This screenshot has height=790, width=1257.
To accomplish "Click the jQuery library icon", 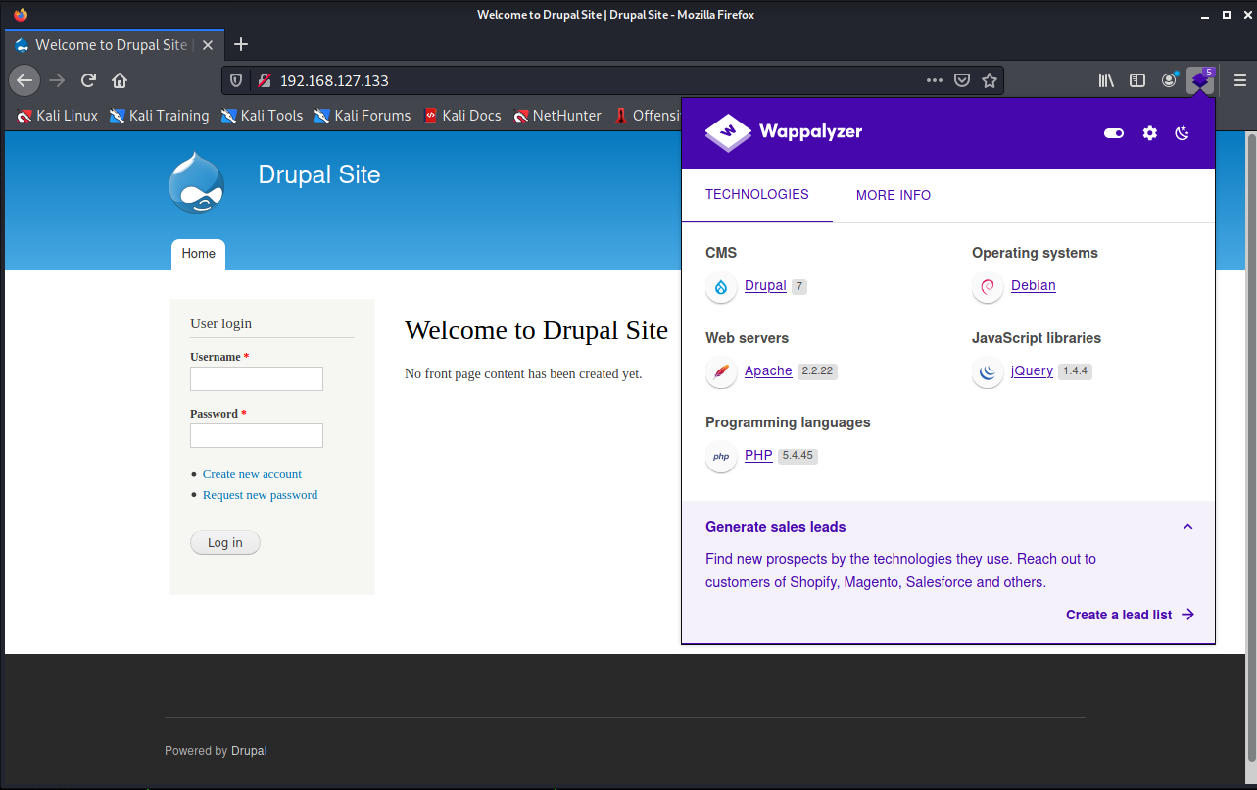I will click(988, 371).
